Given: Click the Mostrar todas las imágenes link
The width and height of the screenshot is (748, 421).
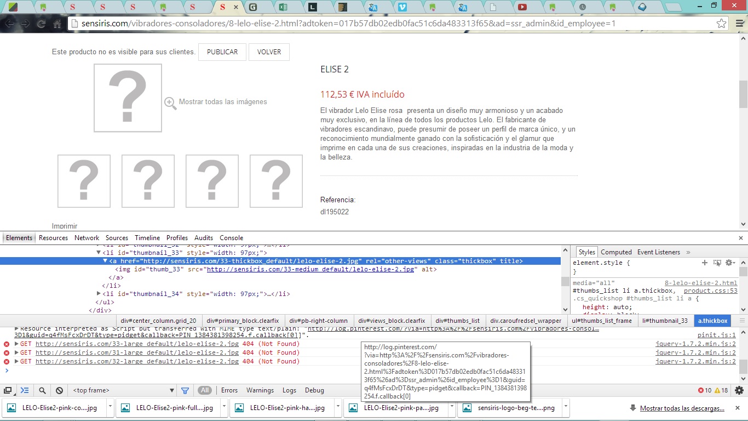Looking at the screenshot, I should [x=223, y=102].
